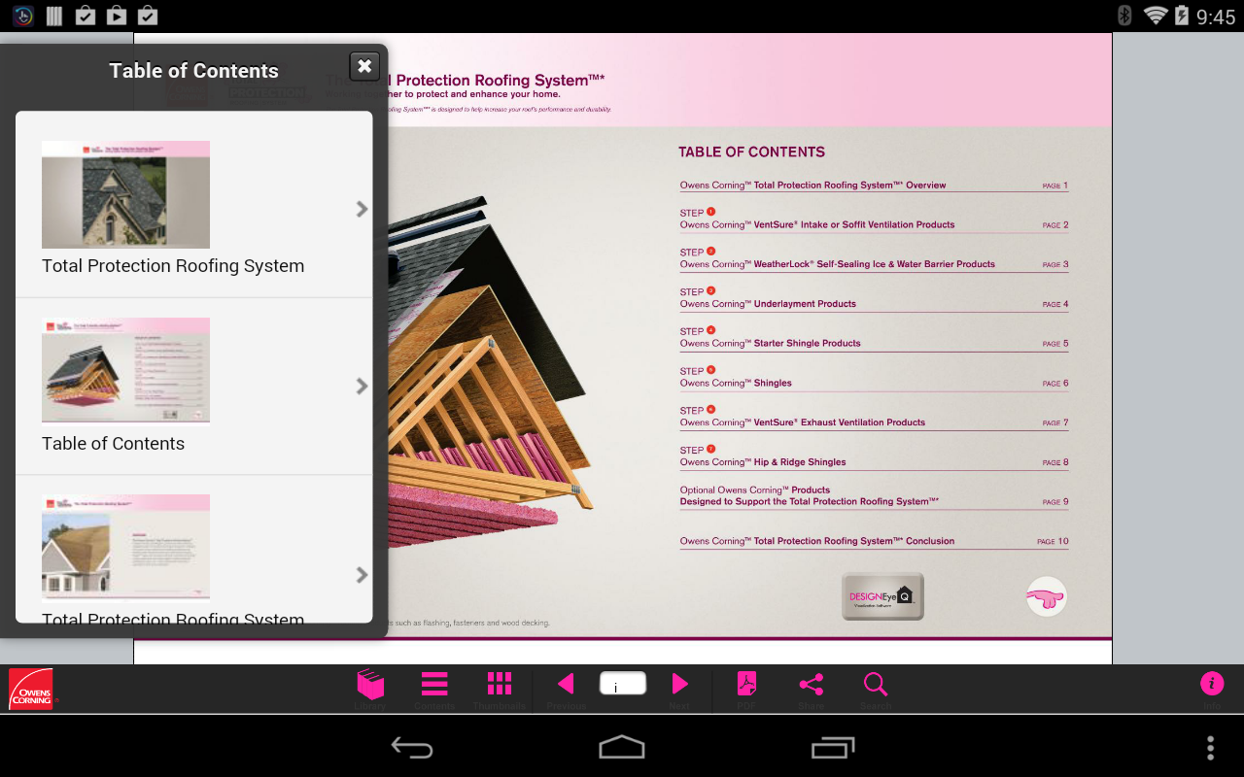The height and width of the screenshot is (777, 1244).
Task: Open the play store notification icon
Action: [117, 16]
